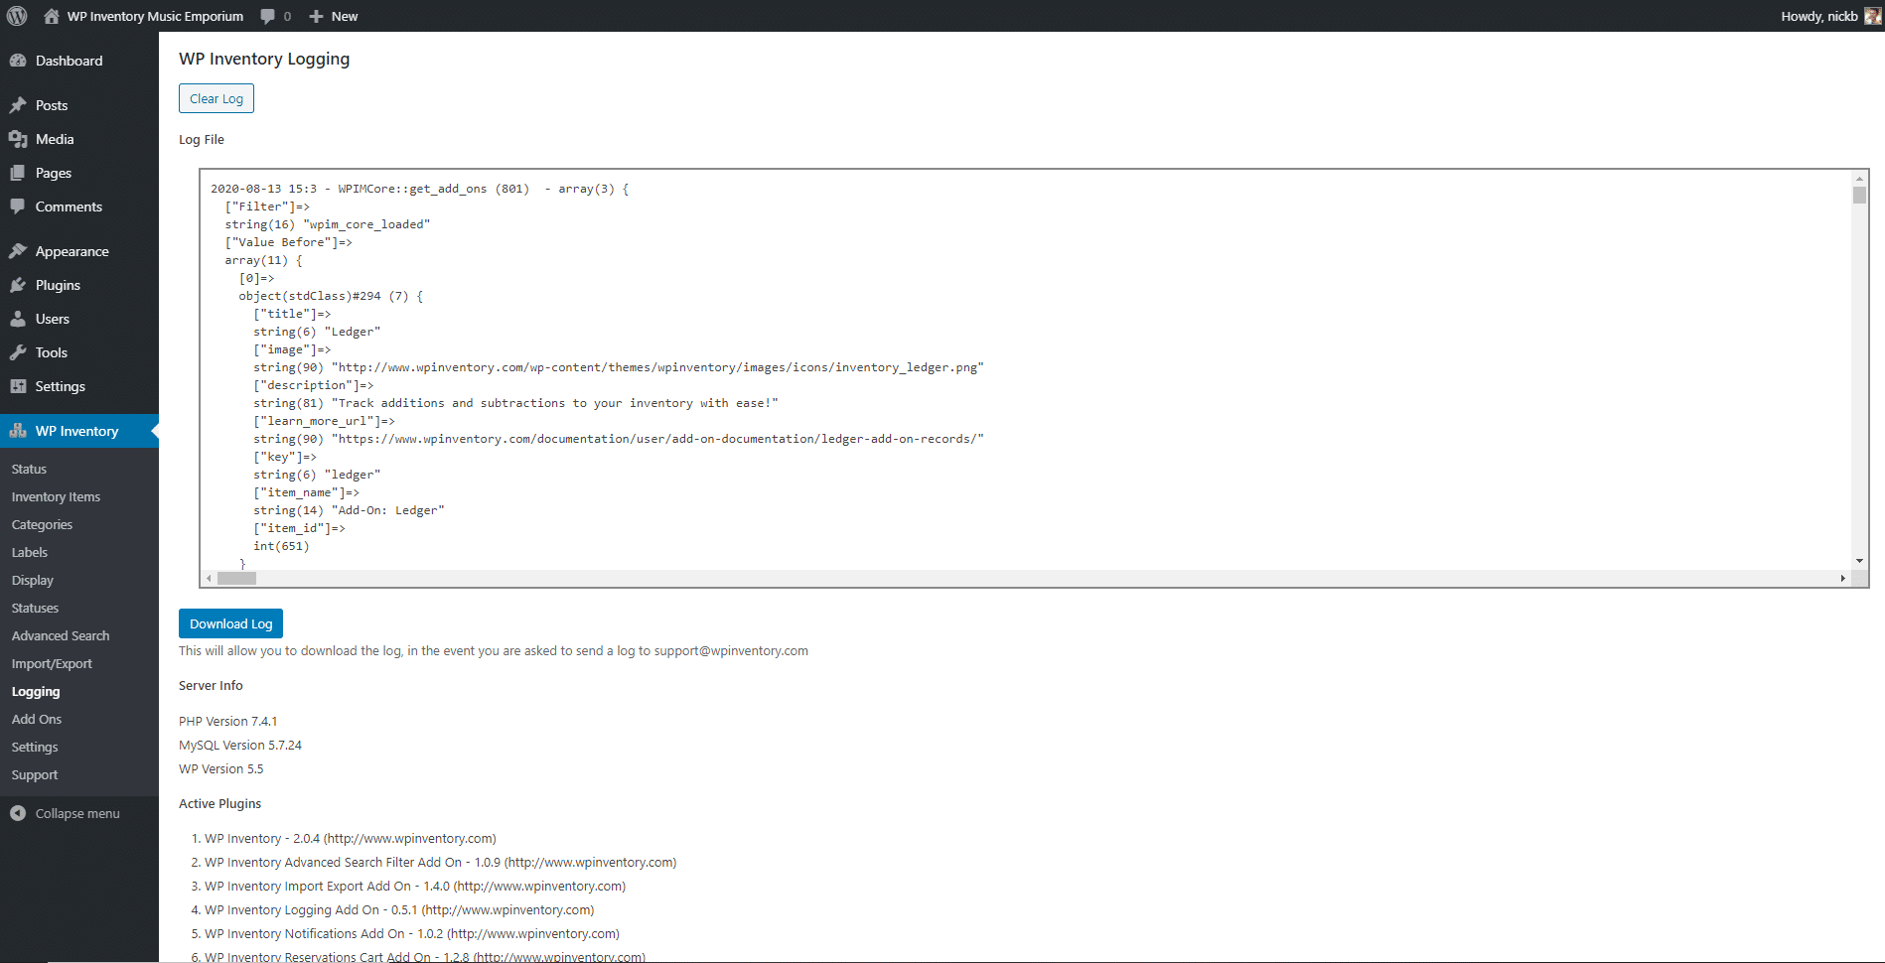Image resolution: width=1885 pixels, height=963 pixels.
Task: Click the Settings sliders icon
Action: (x=18, y=386)
